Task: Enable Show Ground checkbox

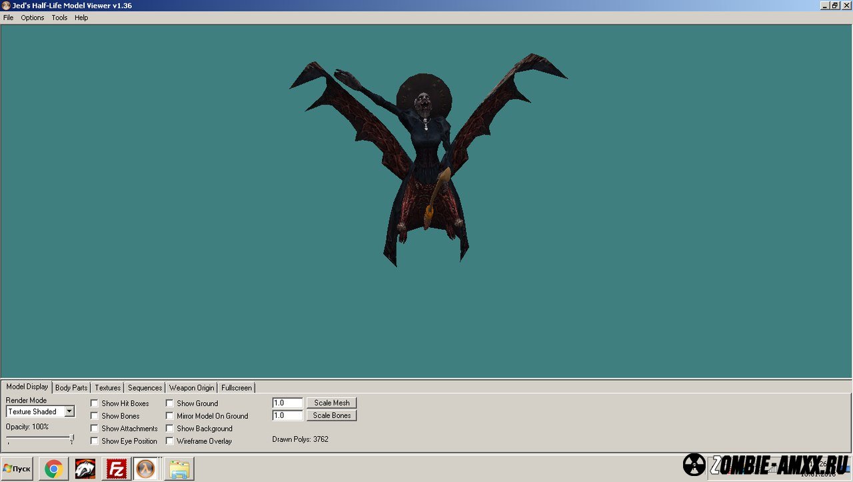Action: pyautogui.click(x=170, y=403)
